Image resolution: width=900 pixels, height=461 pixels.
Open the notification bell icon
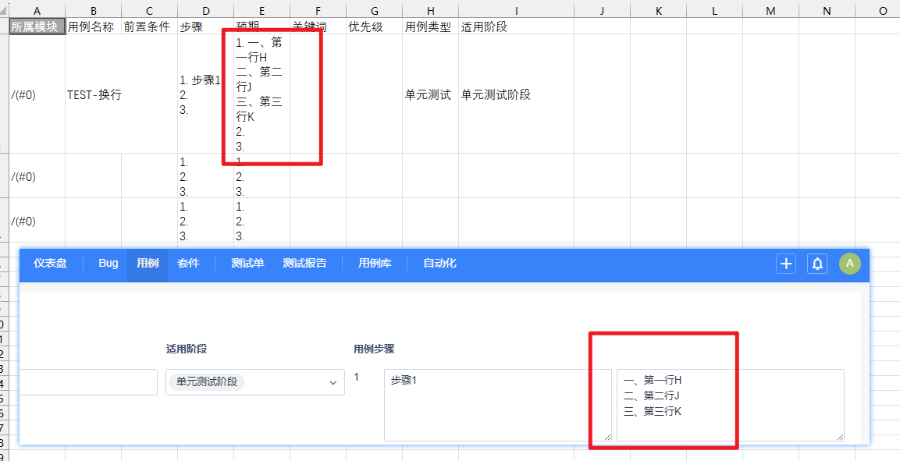pyautogui.click(x=817, y=264)
